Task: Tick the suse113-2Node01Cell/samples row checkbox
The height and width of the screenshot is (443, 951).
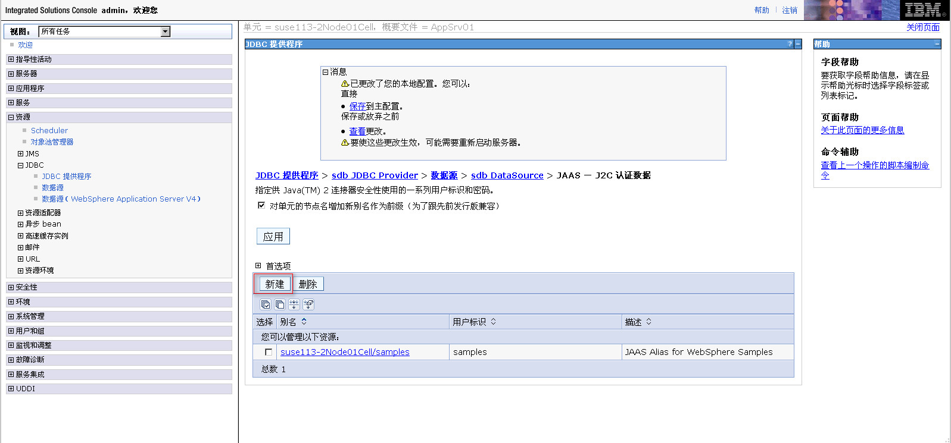Action: (x=269, y=352)
